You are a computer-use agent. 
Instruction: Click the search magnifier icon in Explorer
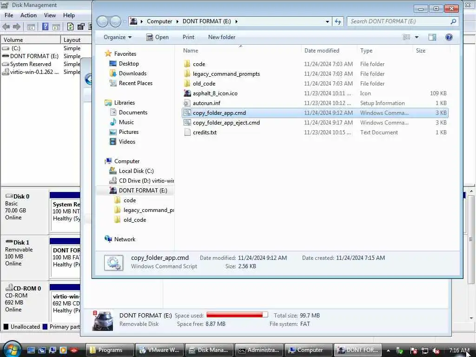click(453, 21)
